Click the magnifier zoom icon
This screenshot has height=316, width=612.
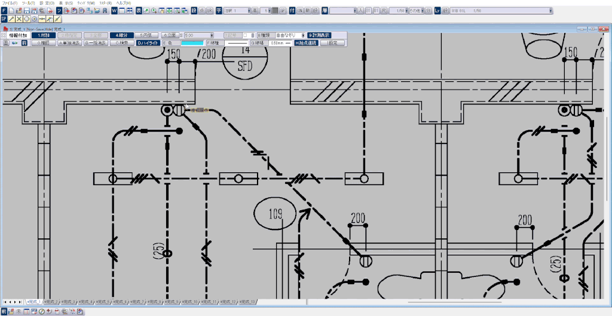click(154, 11)
